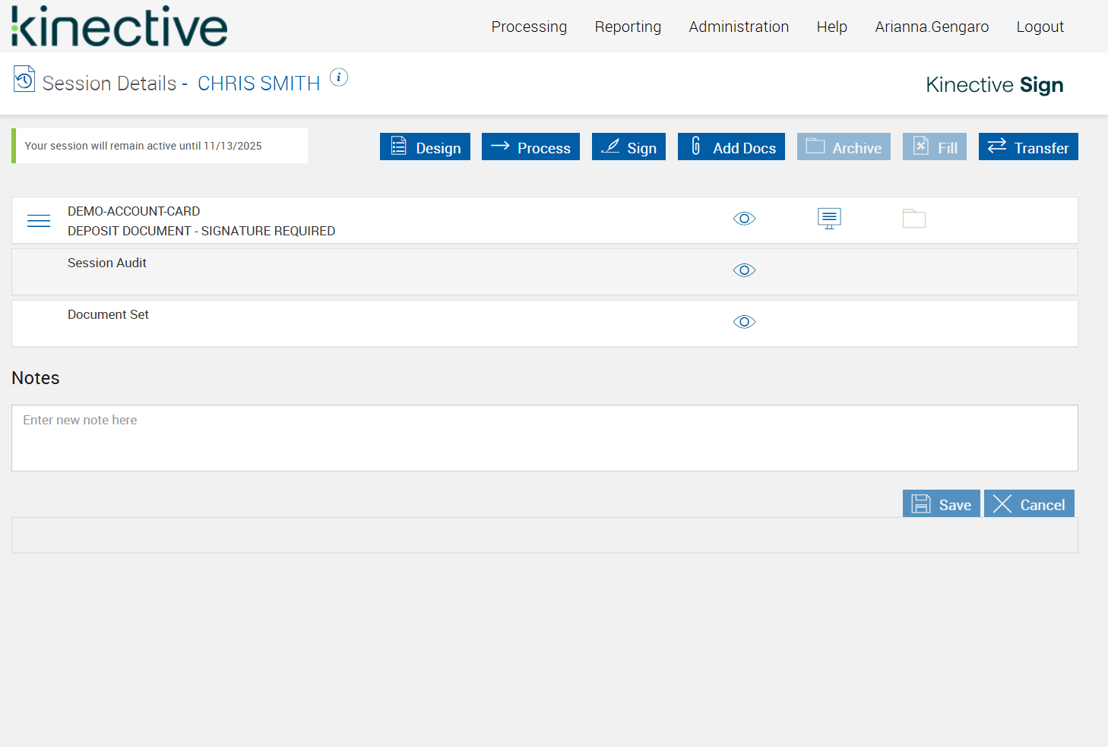Cancel note entry with the Cancel button
The image size is (1108, 747).
[x=1029, y=503]
